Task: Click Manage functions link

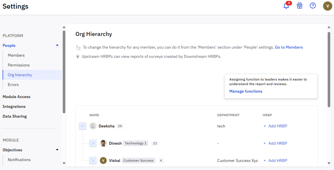Action: [246, 91]
